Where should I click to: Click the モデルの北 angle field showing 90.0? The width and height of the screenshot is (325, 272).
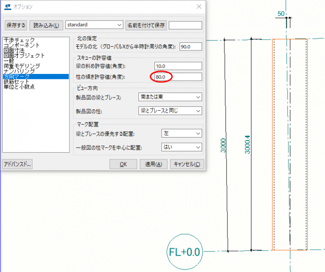(x=191, y=47)
